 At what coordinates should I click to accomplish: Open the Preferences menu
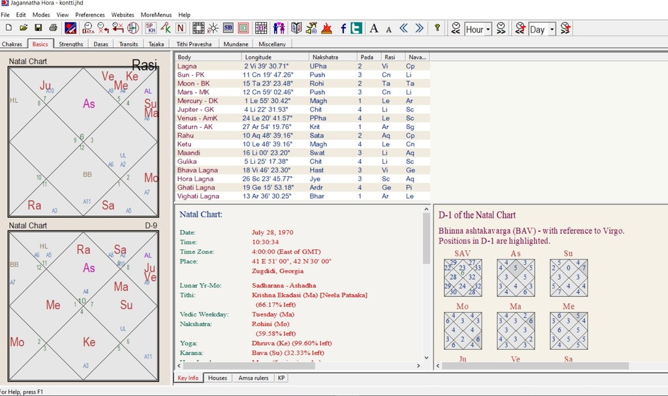coord(90,14)
